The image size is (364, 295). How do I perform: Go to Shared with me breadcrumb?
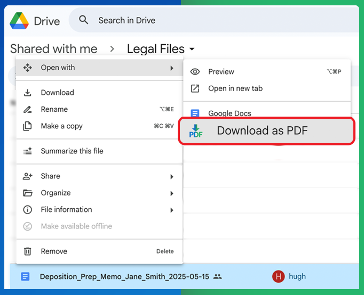point(53,49)
